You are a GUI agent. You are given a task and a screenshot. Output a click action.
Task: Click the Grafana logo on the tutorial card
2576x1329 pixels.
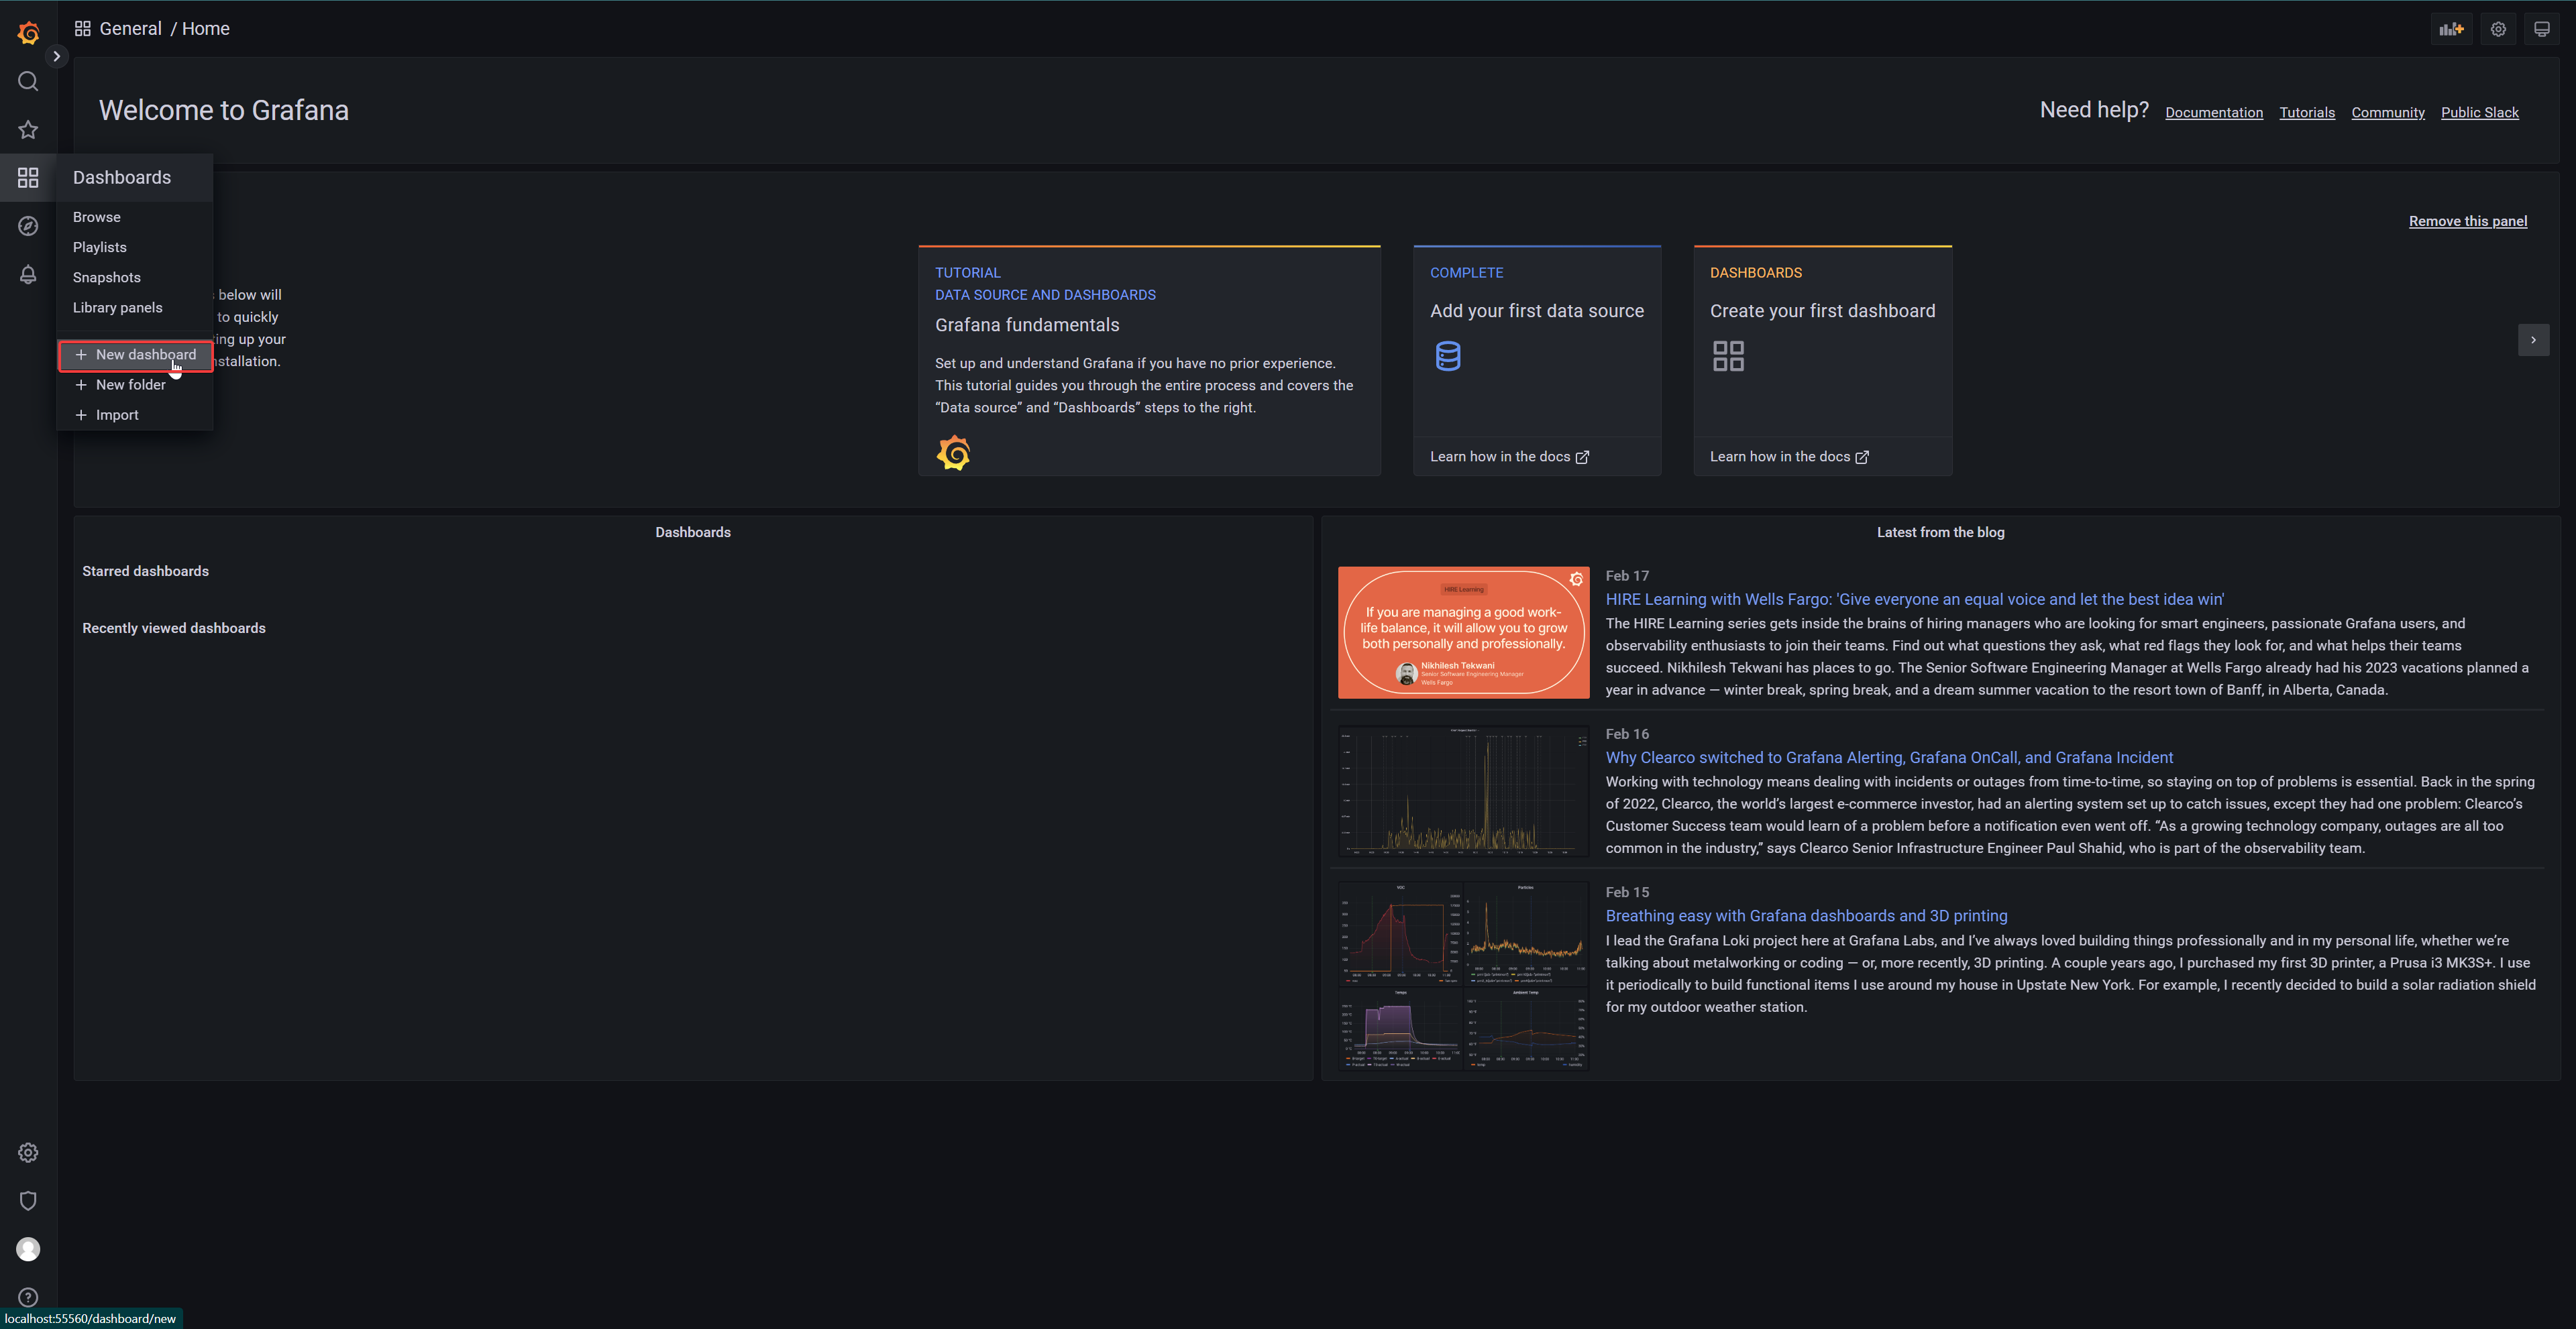click(x=953, y=453)
